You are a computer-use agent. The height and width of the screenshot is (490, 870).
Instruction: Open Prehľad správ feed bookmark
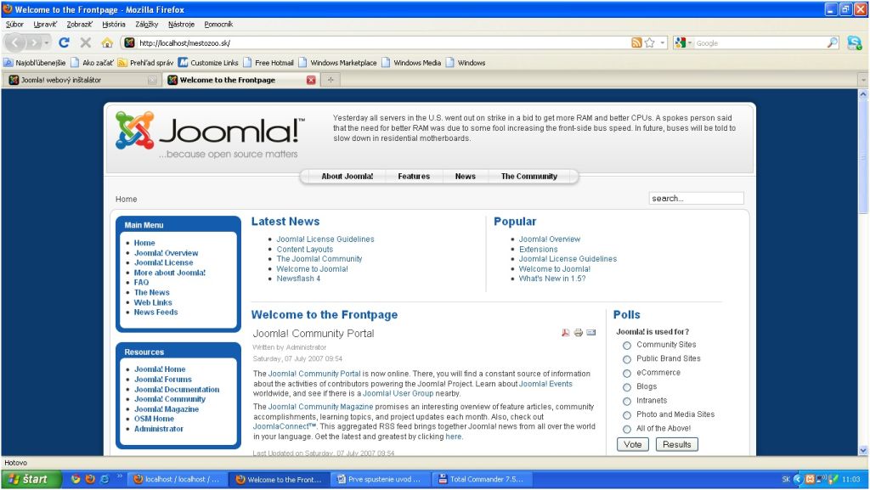coord(145,63)
